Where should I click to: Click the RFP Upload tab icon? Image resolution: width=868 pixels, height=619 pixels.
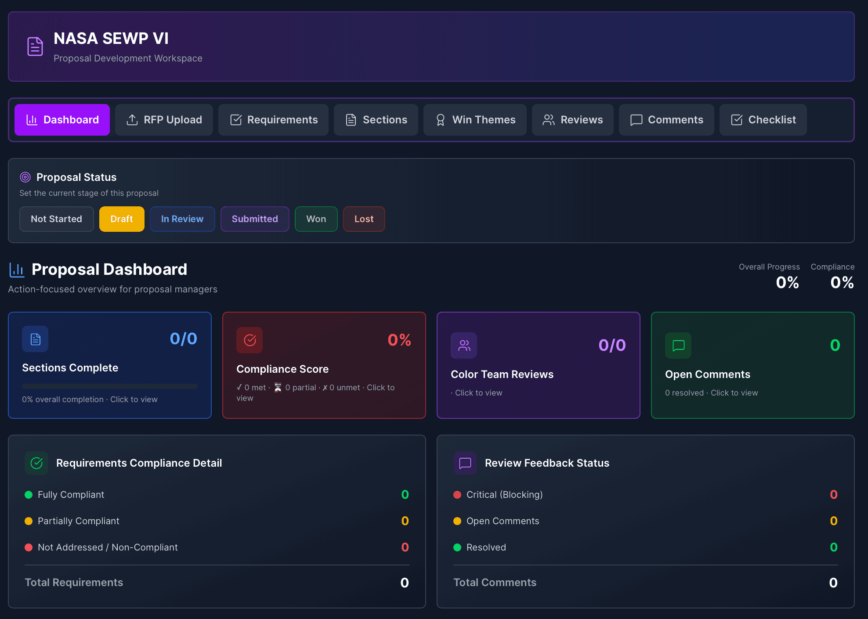[x=133, y=119]
